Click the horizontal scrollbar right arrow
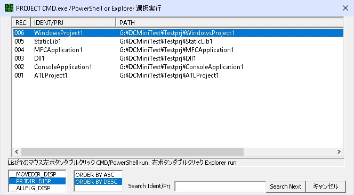Viewport: 354px width, 195px height. [339, 152]
